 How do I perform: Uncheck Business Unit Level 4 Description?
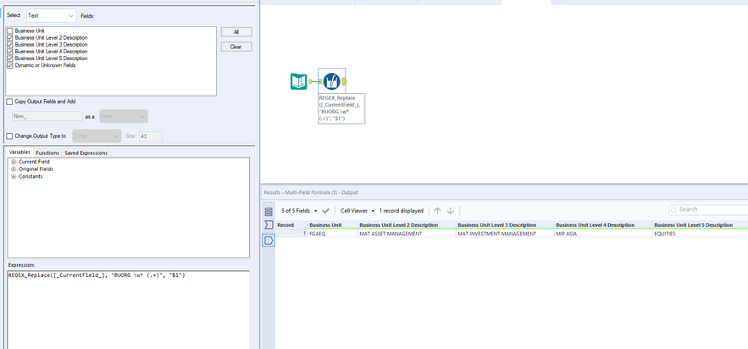[x=10, y=51]
